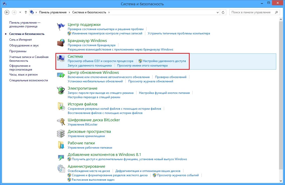The width and height of the screenshot is (285, 185).
Task: Click the Центр обновления Windows icon
Action: [61, 75]
